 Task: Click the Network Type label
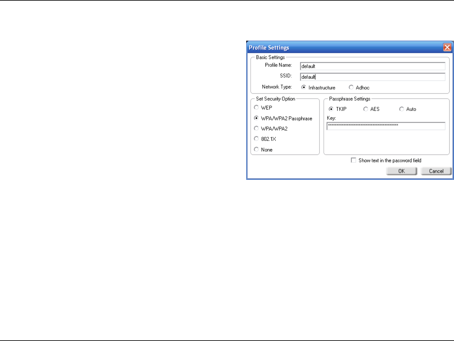(x=277, y=87)
